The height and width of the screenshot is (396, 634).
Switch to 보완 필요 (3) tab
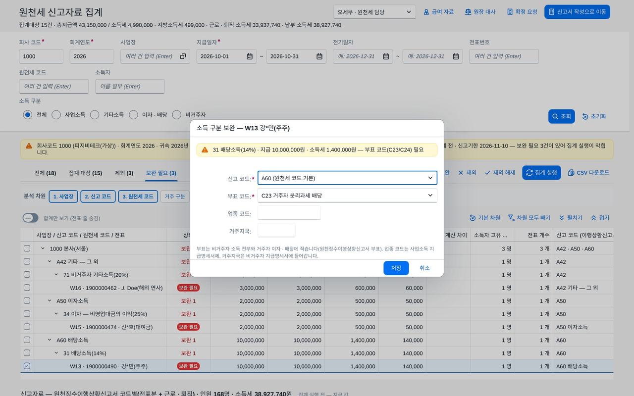[161, 173]
